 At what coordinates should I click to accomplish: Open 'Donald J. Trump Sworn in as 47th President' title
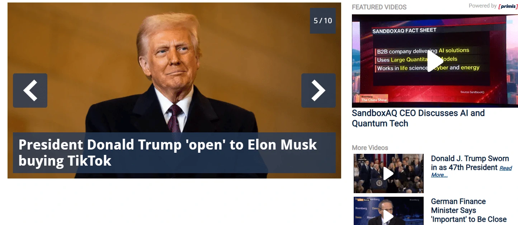coord(470,163)
